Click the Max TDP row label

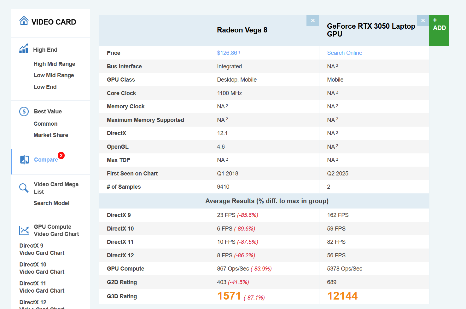[119, 160]
